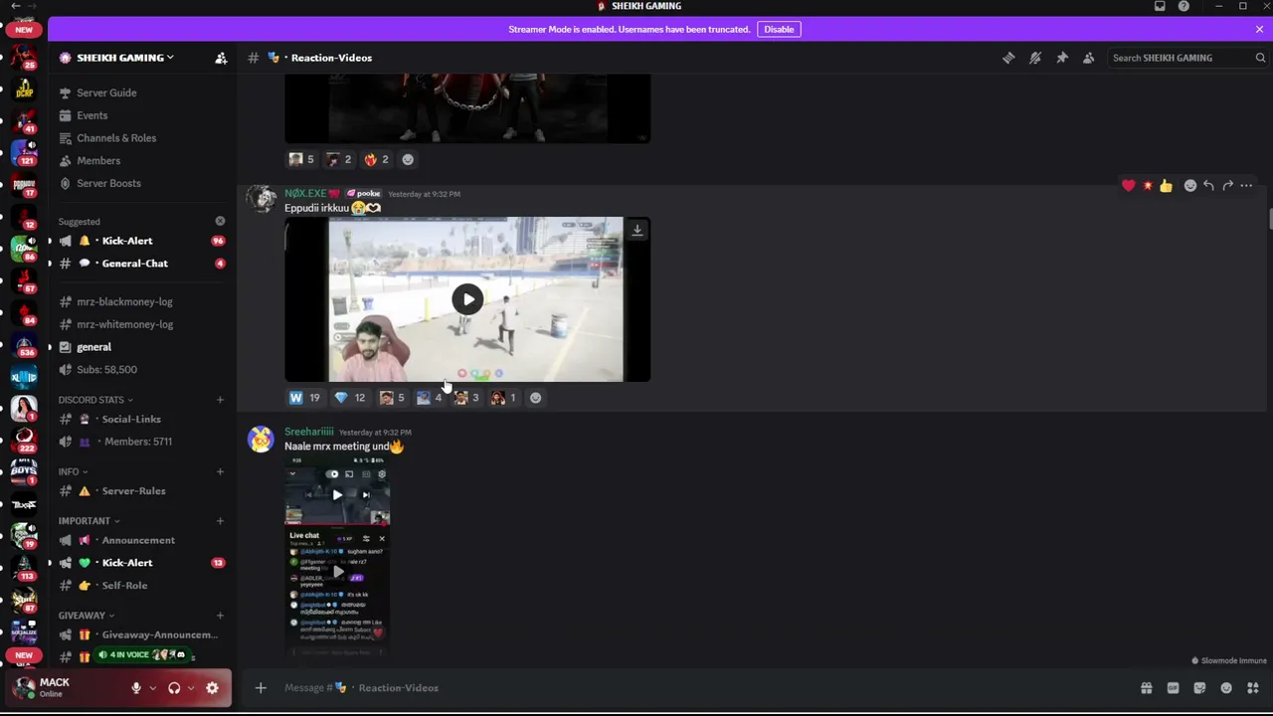The width and height of the screenshot is (1273, 716).
Task: Open headphone output options arrow
Action: 190,688
